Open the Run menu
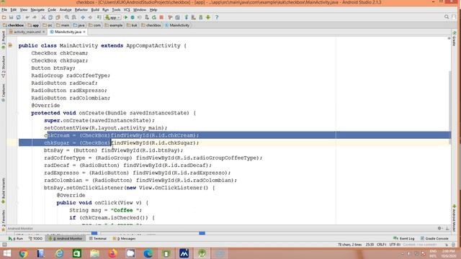The width and height of the screenshot is (461, 259). [106, 9]
